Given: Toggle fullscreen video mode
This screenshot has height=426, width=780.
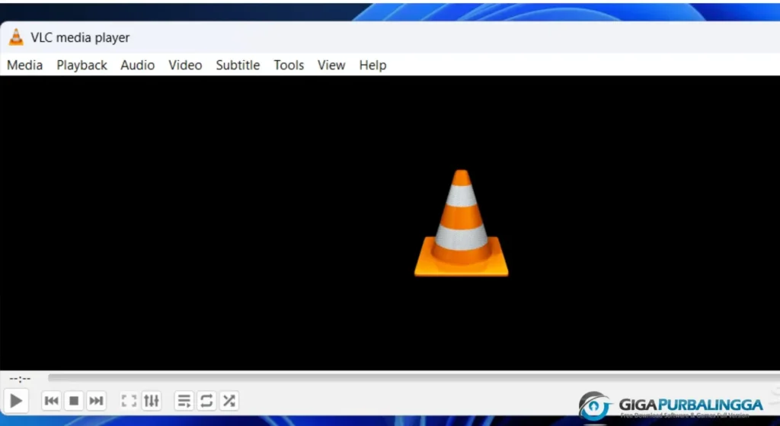Looking at the screenshot, I should (129, 401).
